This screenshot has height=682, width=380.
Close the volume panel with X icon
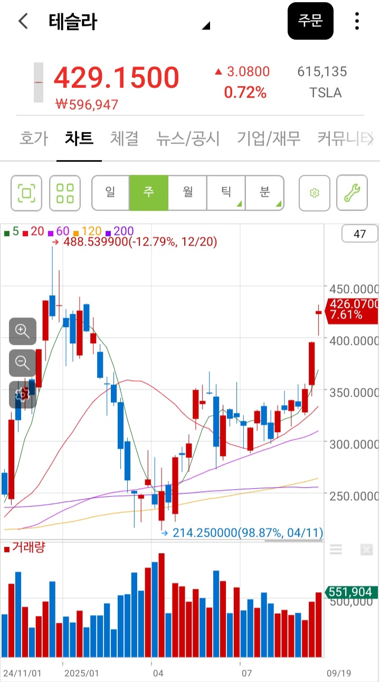[367, 550]
